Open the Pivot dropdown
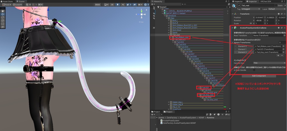The height and width of the screenshot is (131, 287). (7, 4)
